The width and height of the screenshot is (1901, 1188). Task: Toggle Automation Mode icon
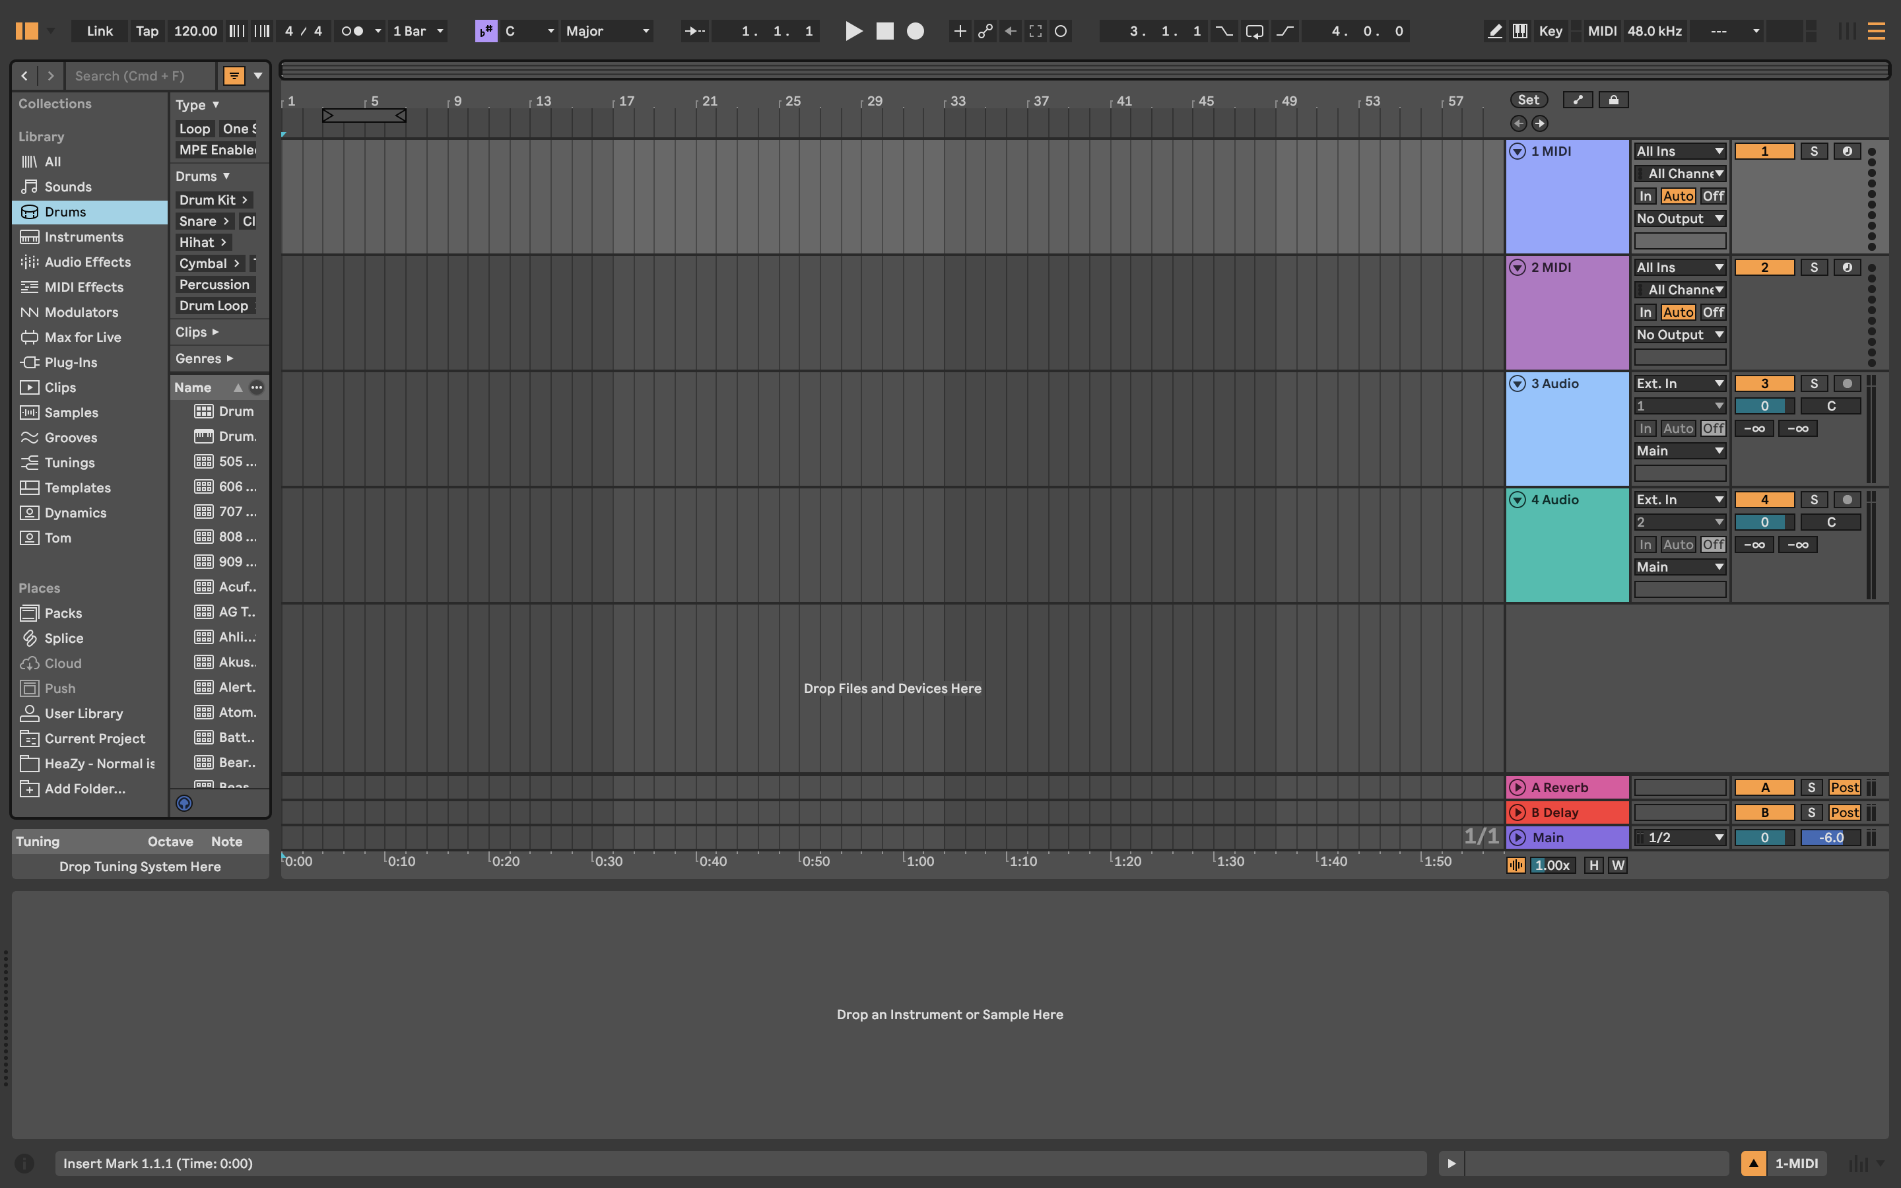click(1578, 100)
